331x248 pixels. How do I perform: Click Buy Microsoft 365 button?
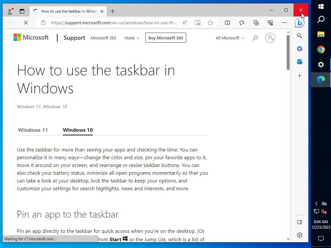[166, 38]
